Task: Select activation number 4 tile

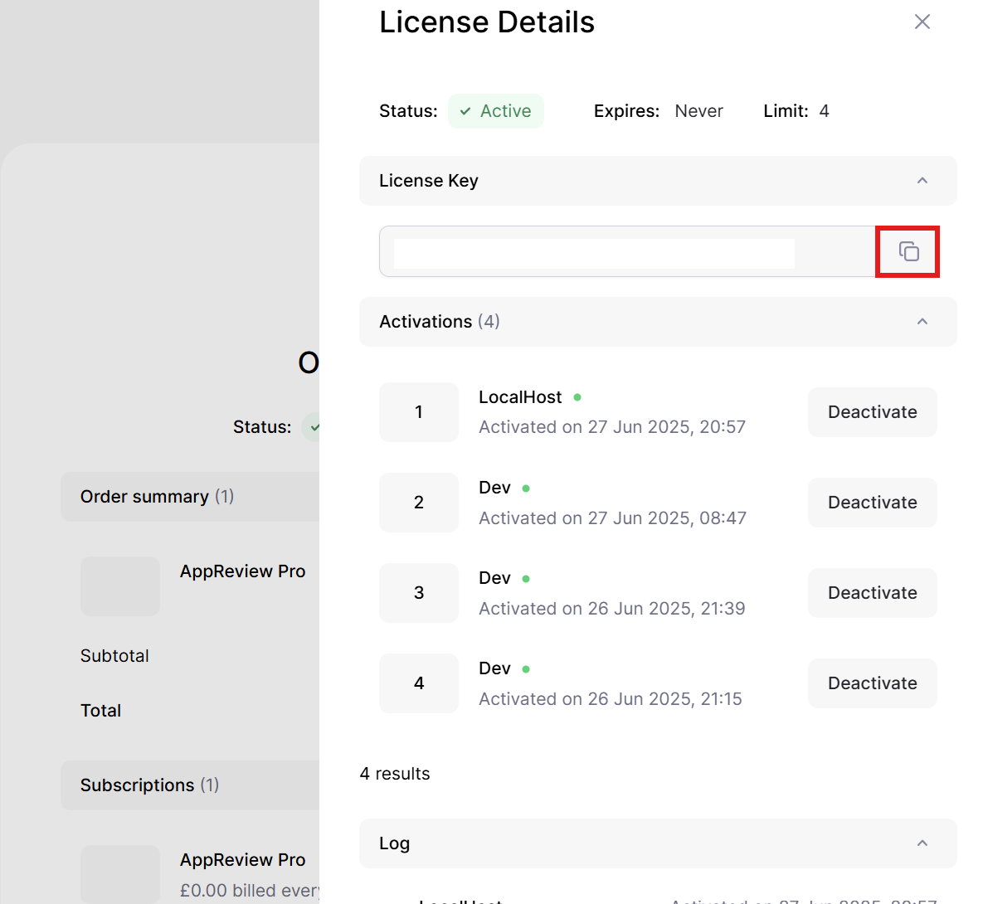Action: (419, 683)
